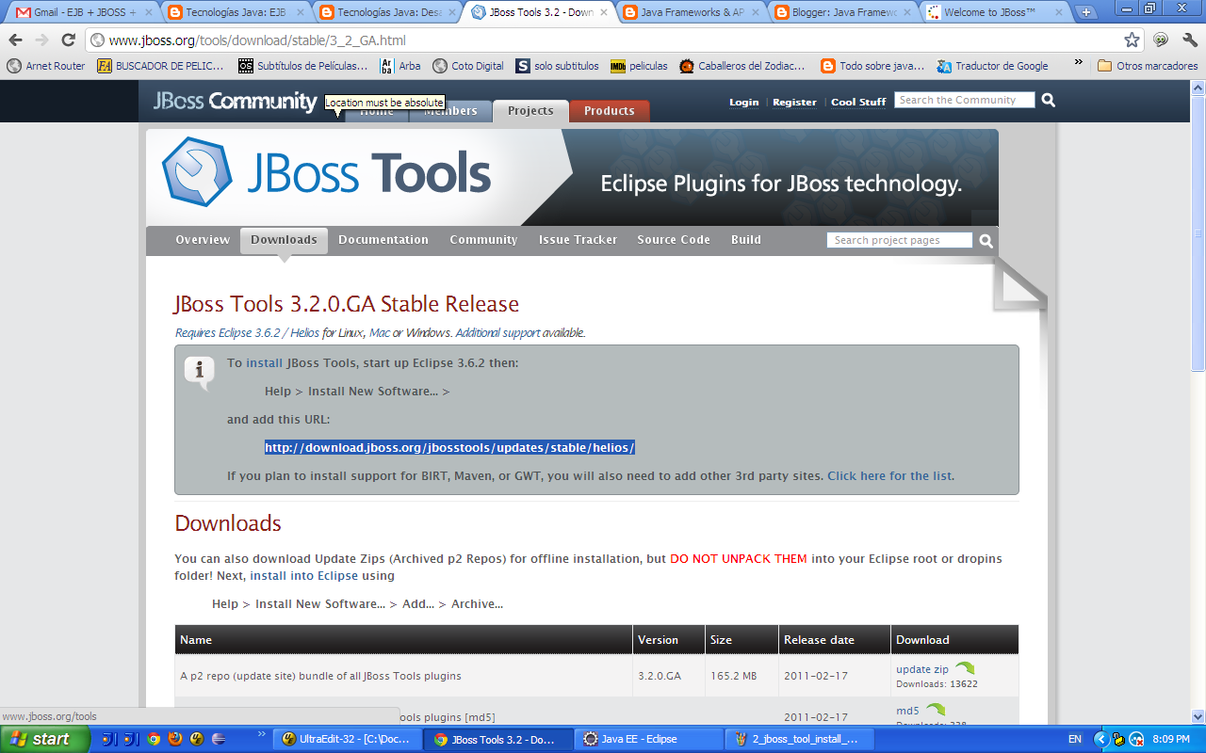The width and height of the screenshot is (1206, 753).
Task: Switch to the Gmail browser tab
Action: tap(83, 12)
